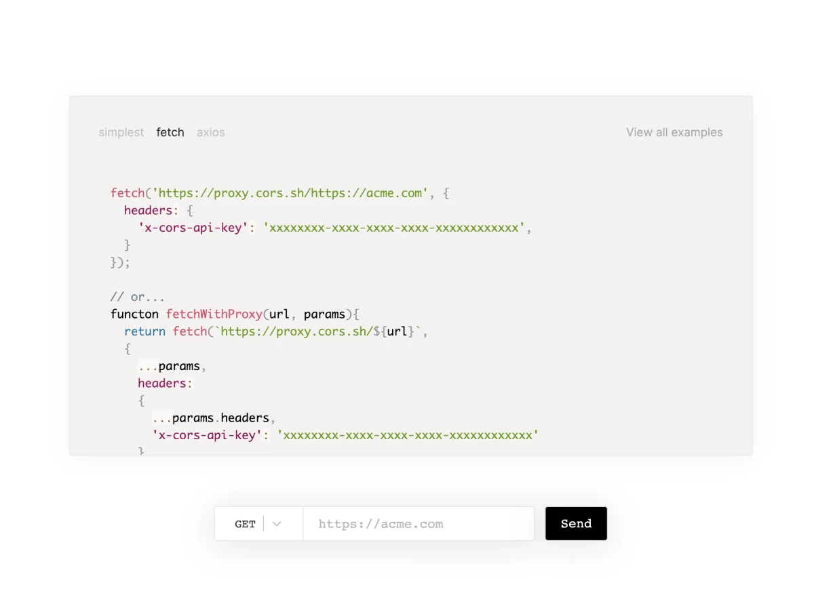This screenshot has width=814, height=610.
Task: Click the '...params.headers,' code line
Action: coord(214,418)
